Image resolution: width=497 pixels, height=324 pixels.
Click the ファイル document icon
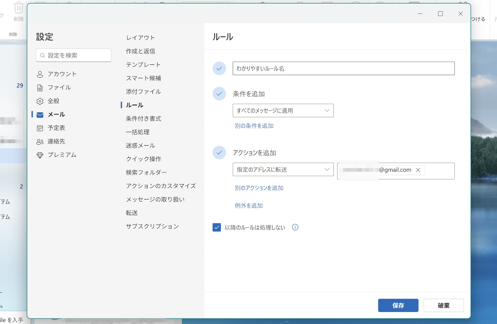tap(40, 88)
